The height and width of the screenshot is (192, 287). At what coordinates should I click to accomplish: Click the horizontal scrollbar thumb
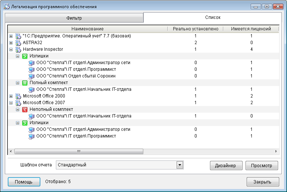(x=79, y=151)
